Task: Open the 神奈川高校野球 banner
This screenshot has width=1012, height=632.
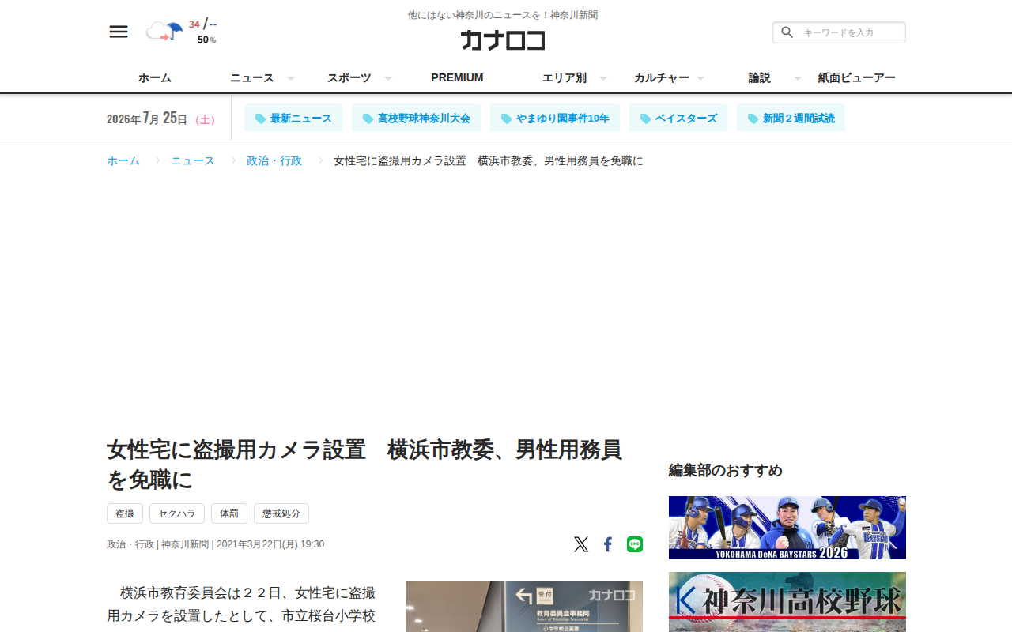Action: pyautogui.click(x=787, y=602)
